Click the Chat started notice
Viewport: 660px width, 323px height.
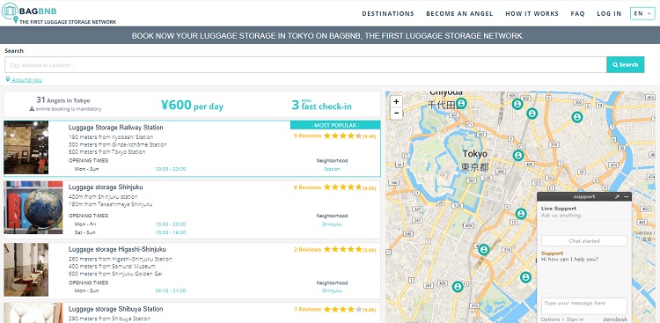tap(583, 241)
